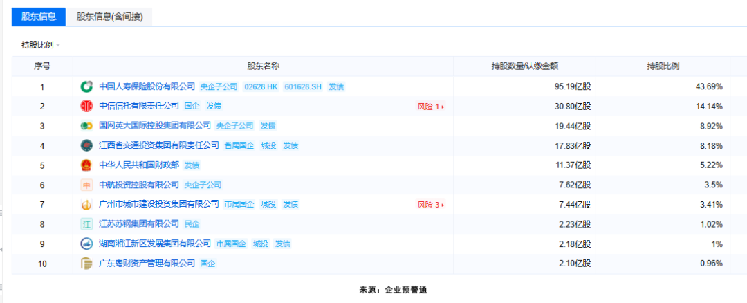747x303 pixels.
Task: Click 发债 tag on Ministry of Finance row
Action: (x=192, y=165)
